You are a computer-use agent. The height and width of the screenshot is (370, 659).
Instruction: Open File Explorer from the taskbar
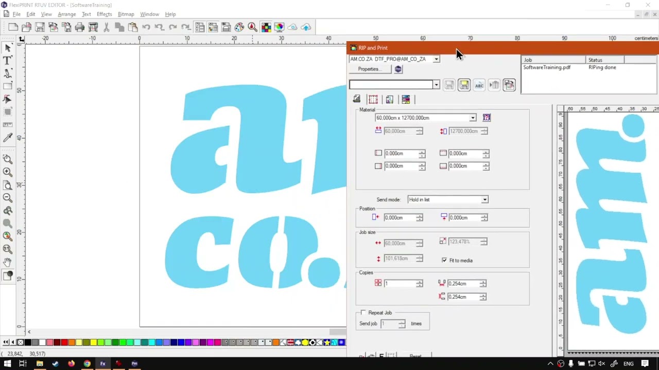(x=40, y=364)
